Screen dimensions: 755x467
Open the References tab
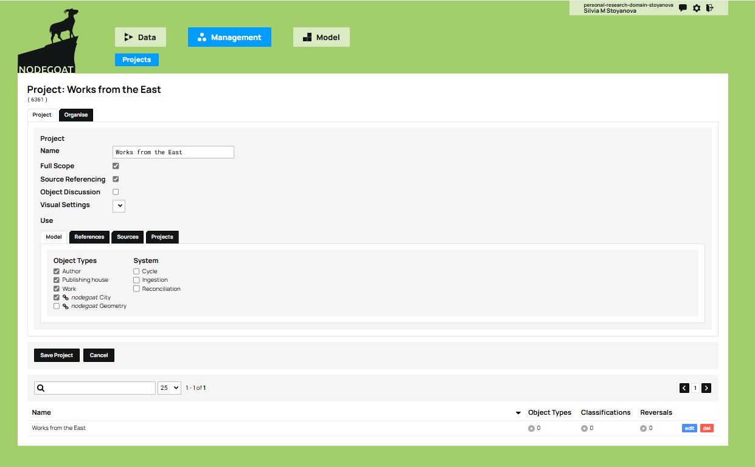pyautogui.click(x=89, y=237)
